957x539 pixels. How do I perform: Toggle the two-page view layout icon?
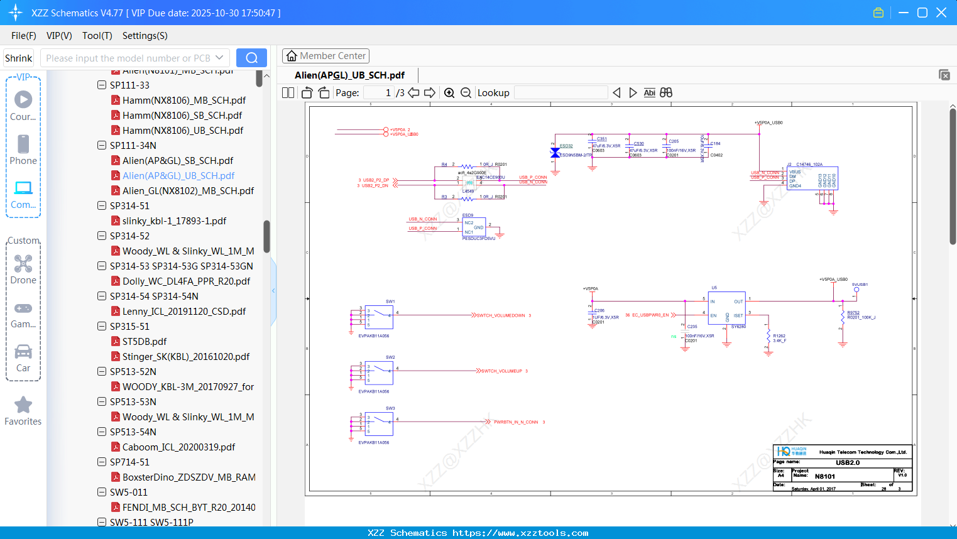(288, 93)
